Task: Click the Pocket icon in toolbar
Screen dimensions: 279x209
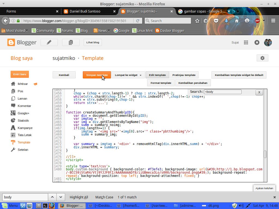Action: pyautogui.click(x=216, y=21)
